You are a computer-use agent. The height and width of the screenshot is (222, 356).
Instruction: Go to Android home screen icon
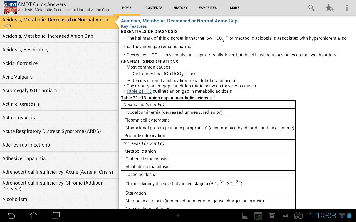point(33,215)
